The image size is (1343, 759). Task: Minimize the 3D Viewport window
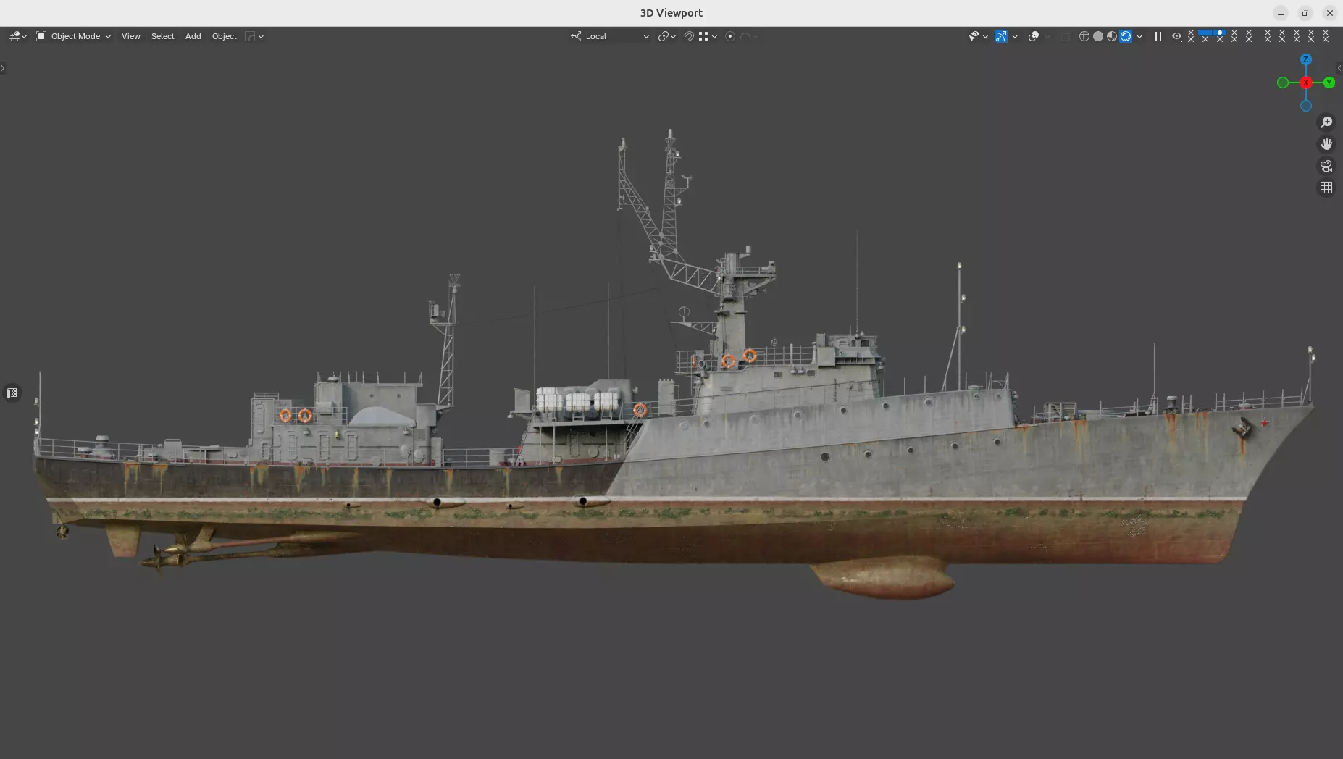[x=1281, y=13]
